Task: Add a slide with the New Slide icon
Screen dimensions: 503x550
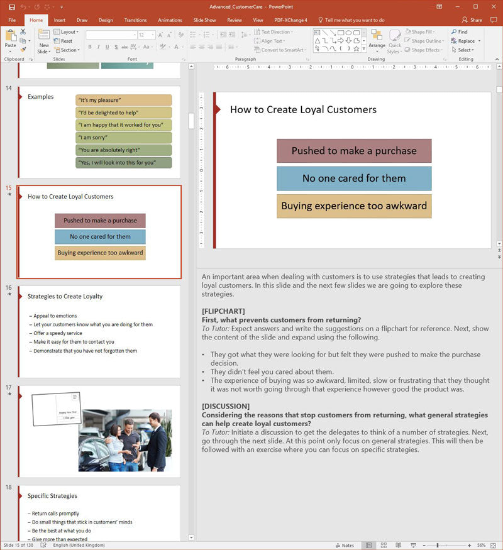Action: (44, 35)
